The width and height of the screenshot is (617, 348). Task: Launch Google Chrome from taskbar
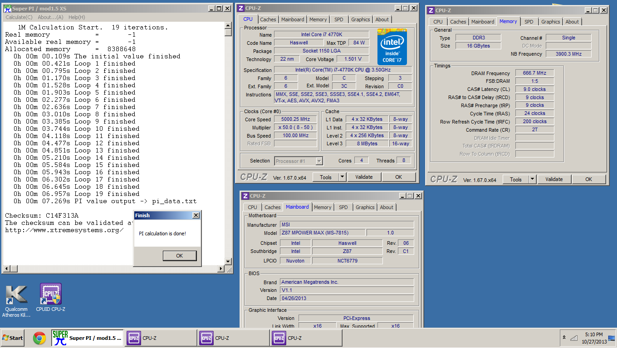[39, 338]
